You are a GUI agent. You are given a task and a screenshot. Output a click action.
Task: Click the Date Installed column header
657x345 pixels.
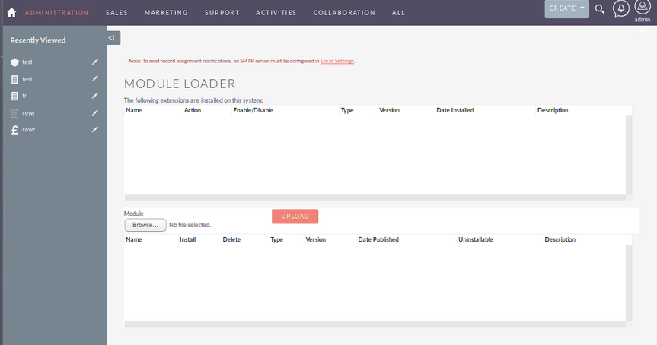[455, 110]
